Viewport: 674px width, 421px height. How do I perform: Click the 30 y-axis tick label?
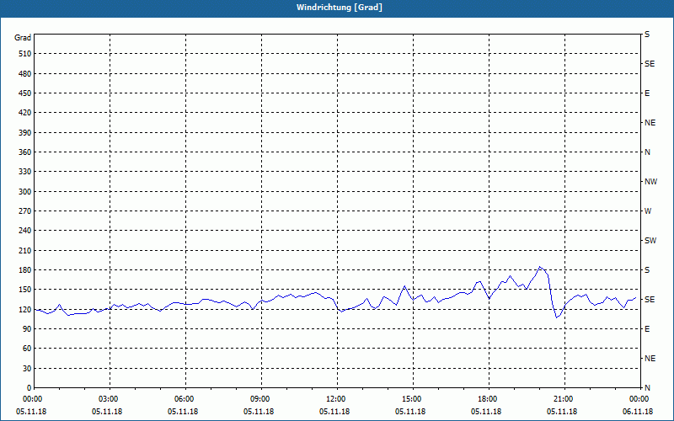27,369
